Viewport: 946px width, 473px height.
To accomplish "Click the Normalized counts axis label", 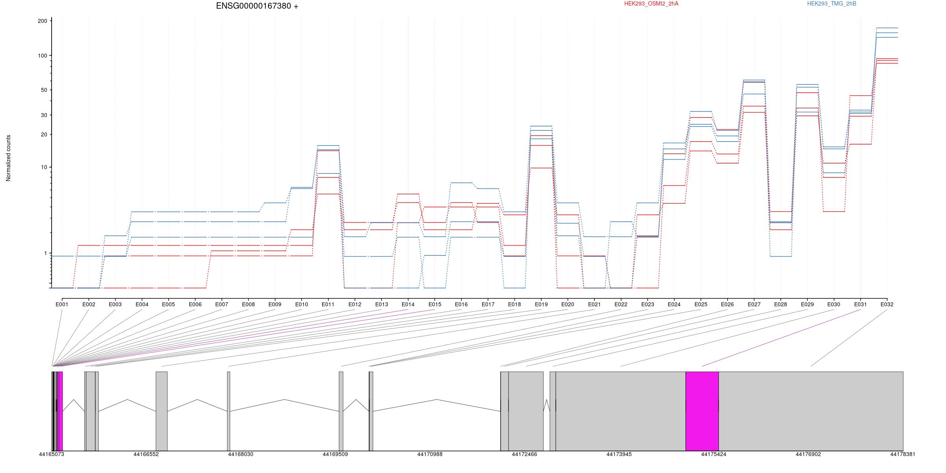I will 8,158.
